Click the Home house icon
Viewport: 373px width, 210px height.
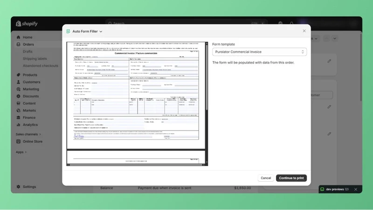pyautogui.click(x=18, y=37)
